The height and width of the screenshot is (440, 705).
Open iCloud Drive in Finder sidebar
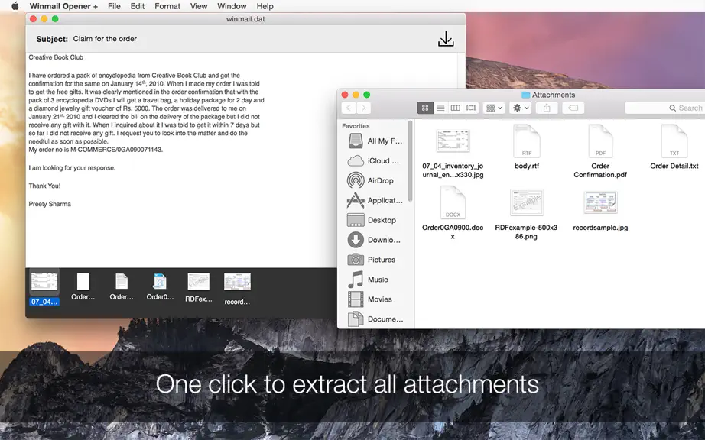click(x=374, y=160)
